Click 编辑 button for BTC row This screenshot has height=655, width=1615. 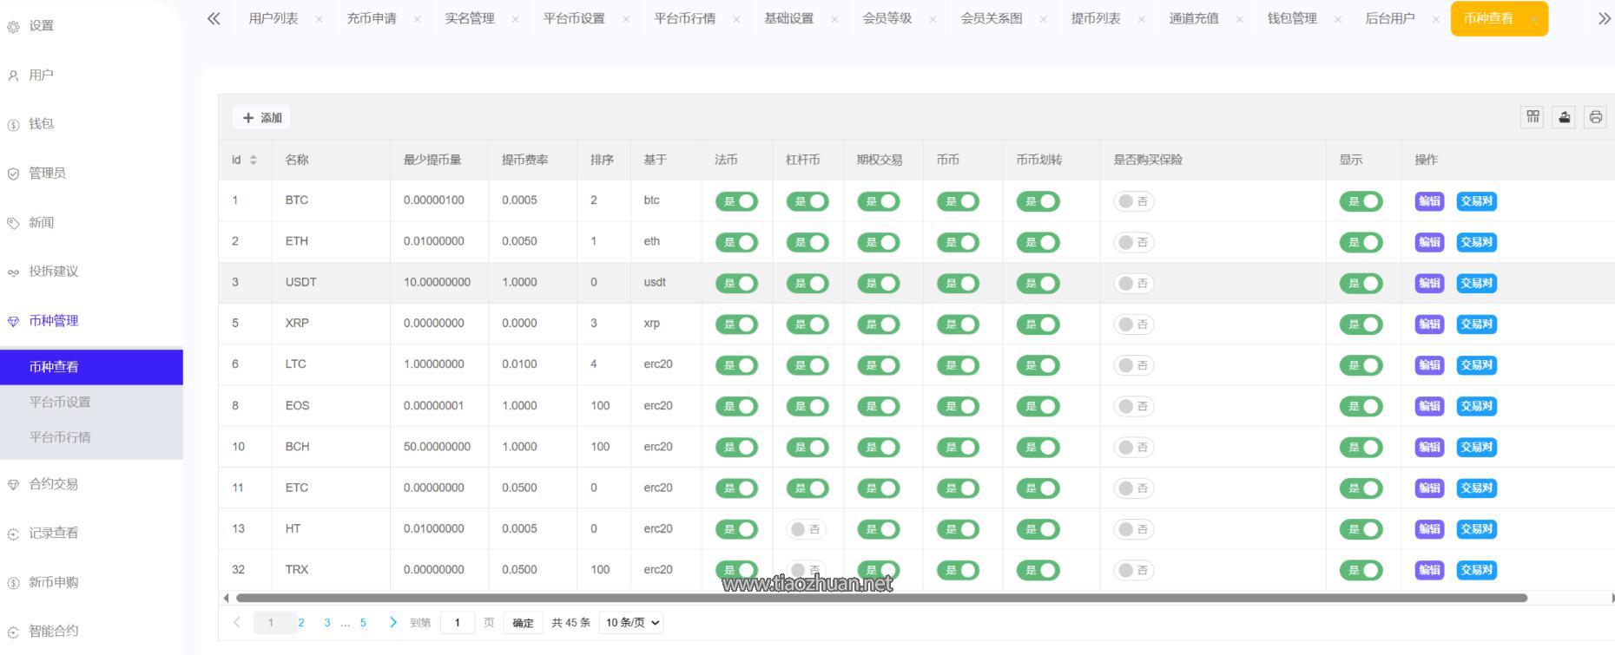[x=1429, y=201]
